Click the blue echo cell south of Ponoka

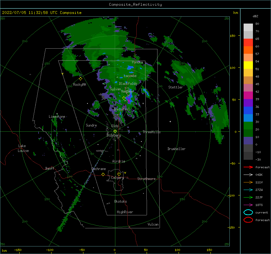(130, 68)
